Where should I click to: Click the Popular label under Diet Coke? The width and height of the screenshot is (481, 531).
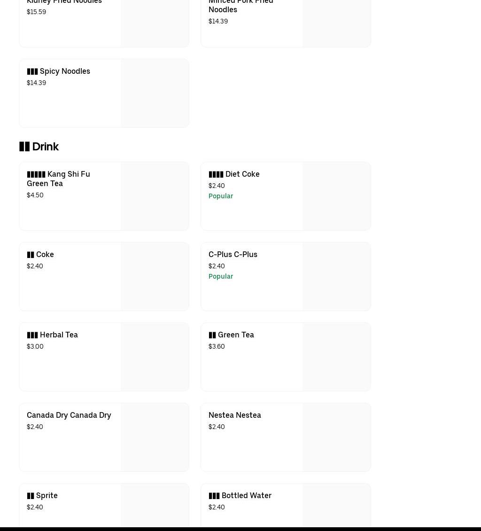point(221,196)
